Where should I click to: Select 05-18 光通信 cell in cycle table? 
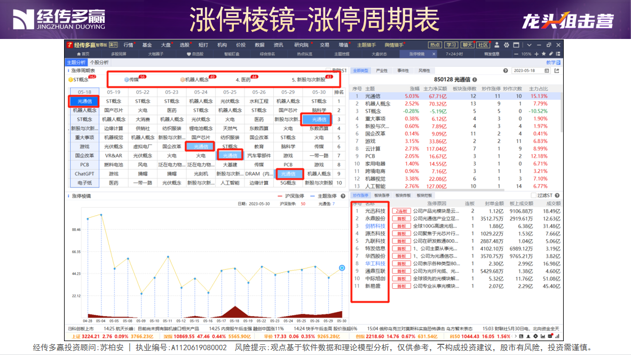84,101
